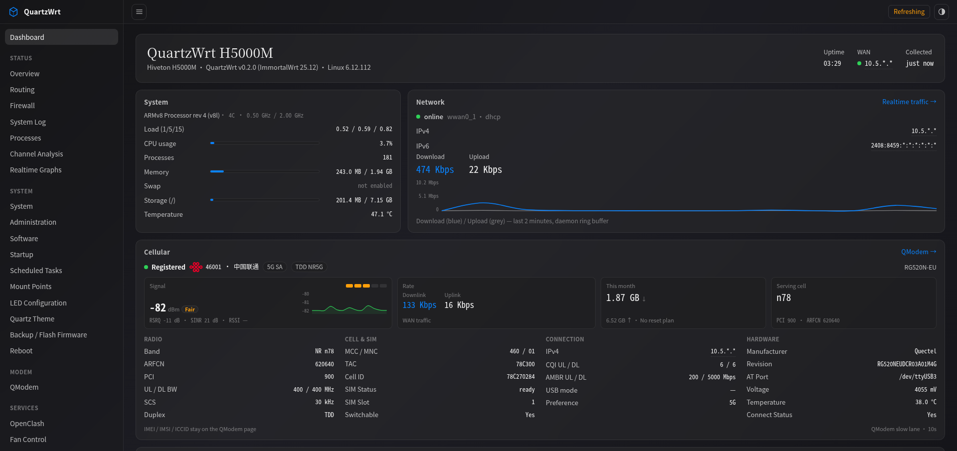Open Startup in the sidebar
This screenshot has width=957, height=451.
(x=61, y=255)
